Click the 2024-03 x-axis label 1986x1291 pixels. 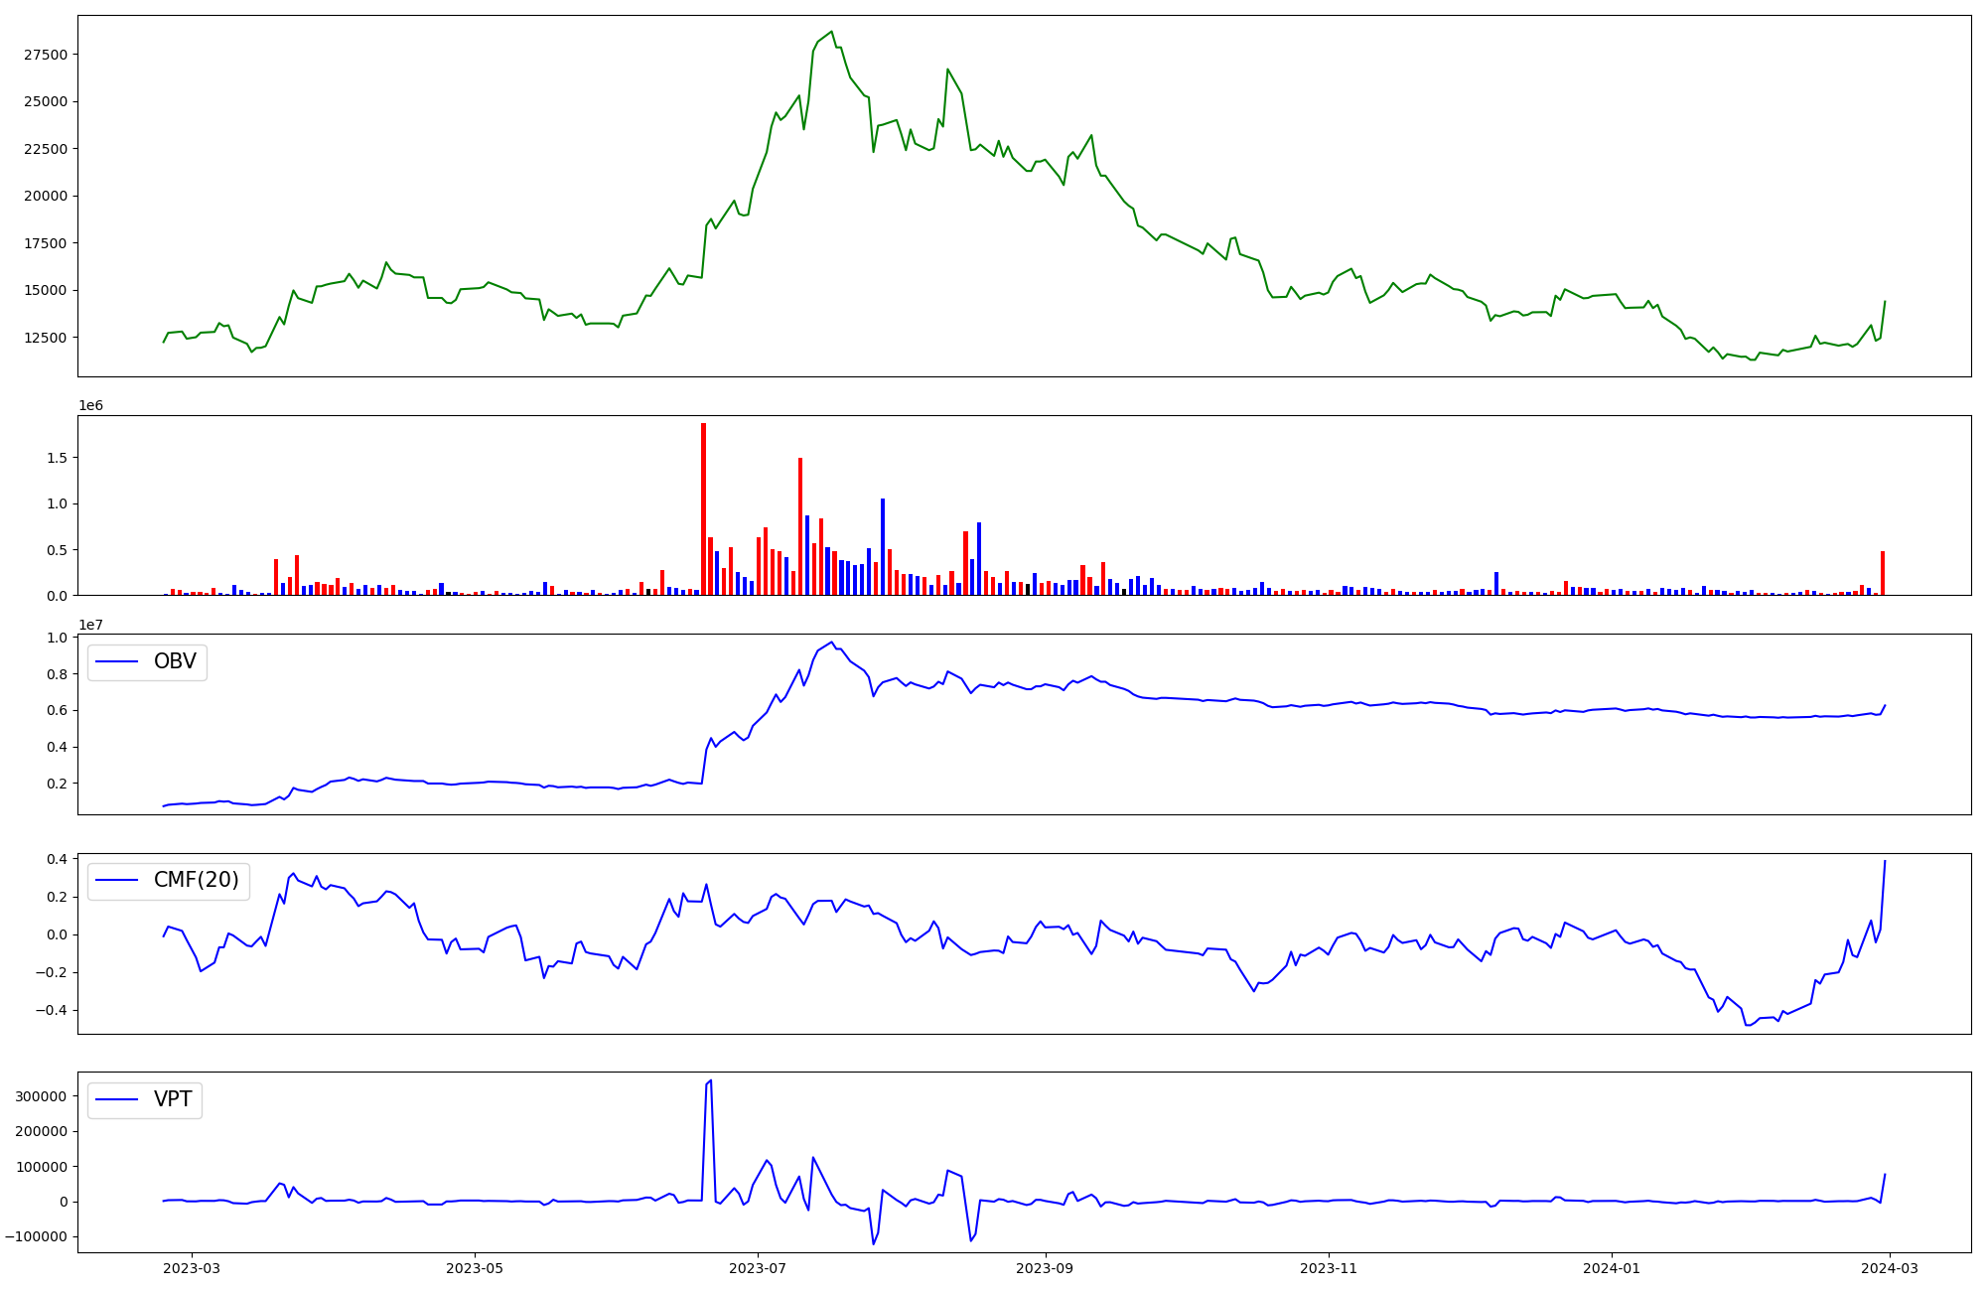coord(1889,1268)
